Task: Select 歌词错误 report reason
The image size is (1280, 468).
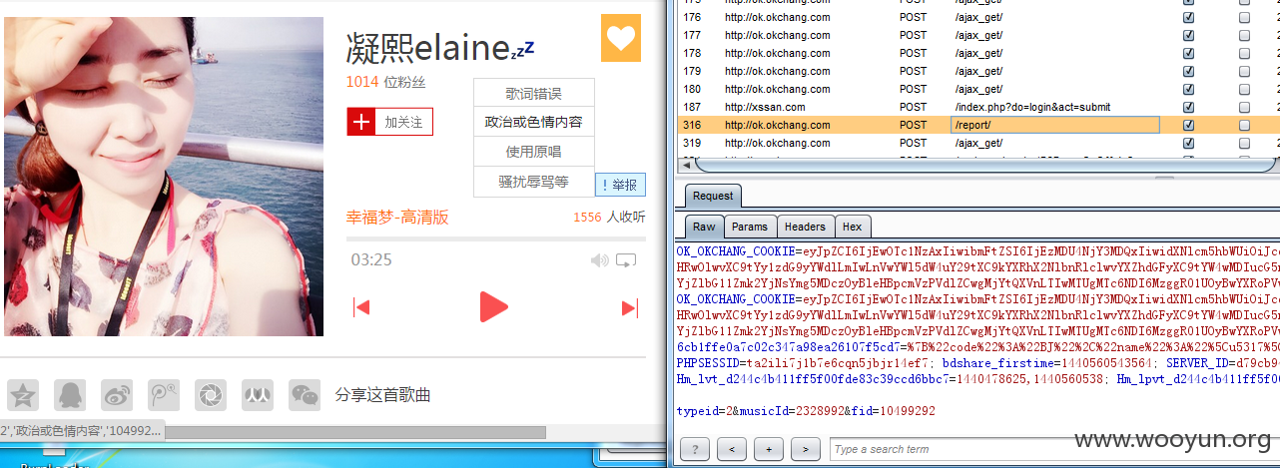Action: click(534, 94)
